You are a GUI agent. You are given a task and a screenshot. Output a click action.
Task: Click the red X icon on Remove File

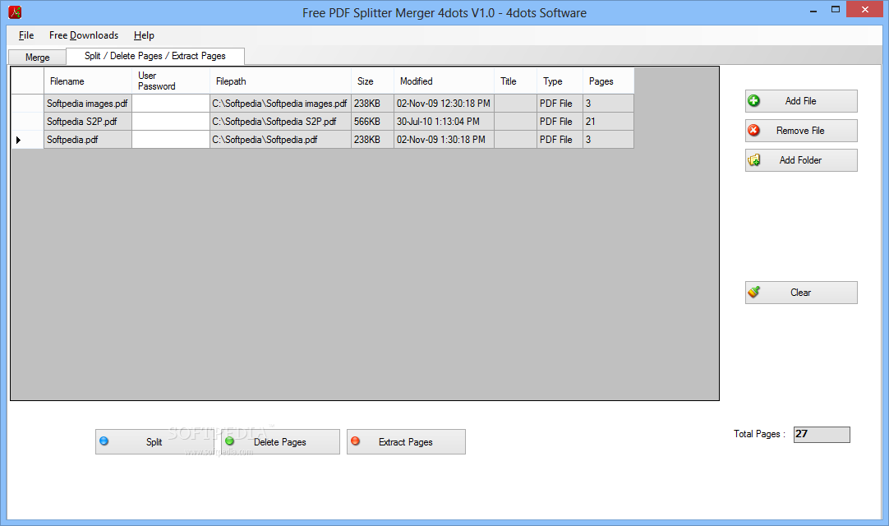tap(753, 131)
